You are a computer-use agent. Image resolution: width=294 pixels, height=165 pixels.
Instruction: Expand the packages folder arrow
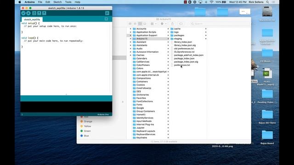click(x=206, y=35)
